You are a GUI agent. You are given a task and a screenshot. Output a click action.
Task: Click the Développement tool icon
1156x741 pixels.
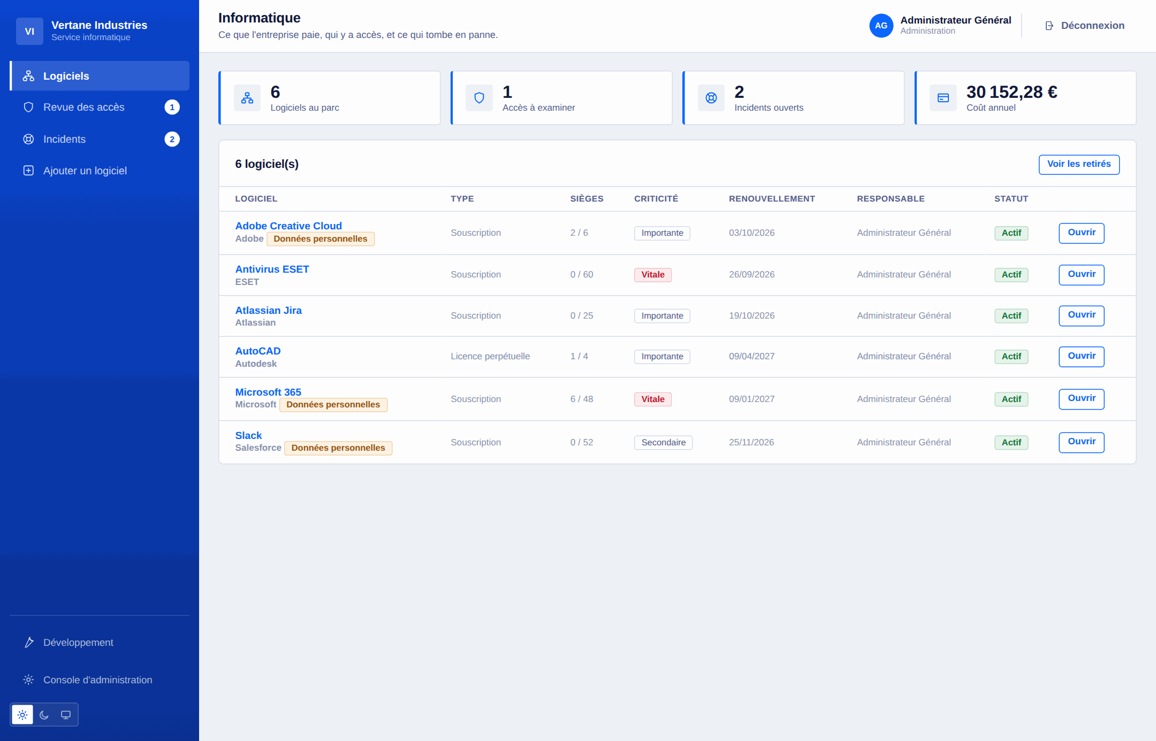[x=28, y=642]
